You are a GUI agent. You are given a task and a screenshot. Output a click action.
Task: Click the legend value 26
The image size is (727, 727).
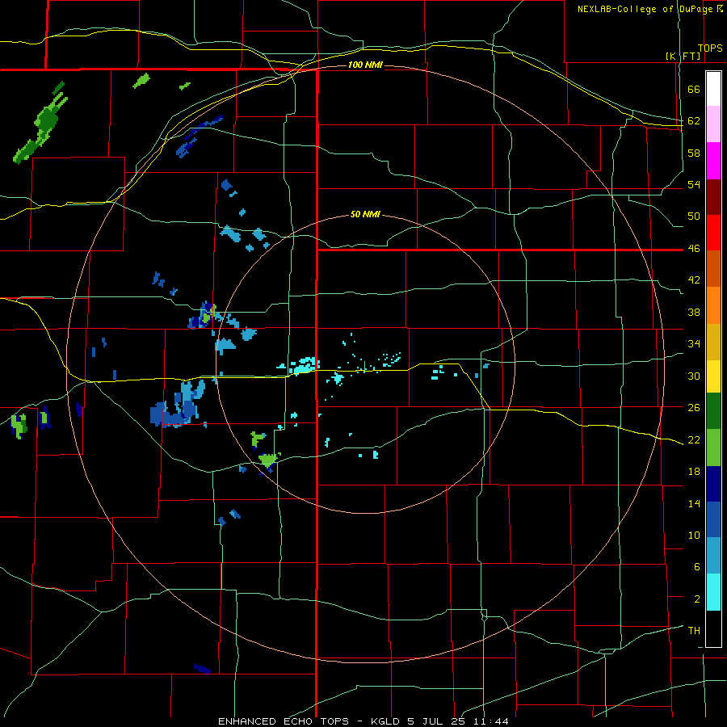pos(694,408)
